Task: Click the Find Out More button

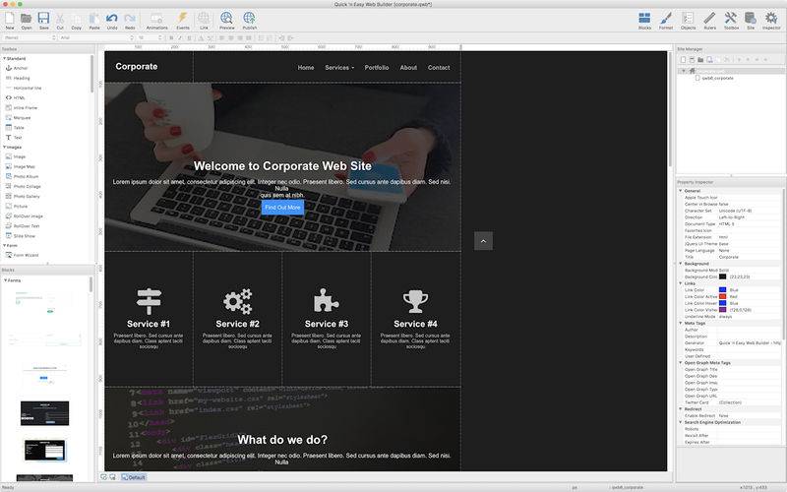Action: (x=282, y=208)
